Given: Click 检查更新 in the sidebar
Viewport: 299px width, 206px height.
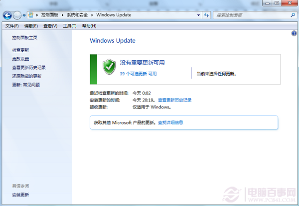Looking at the screenshot, I should pyautogui.click(x=20, y=50).
